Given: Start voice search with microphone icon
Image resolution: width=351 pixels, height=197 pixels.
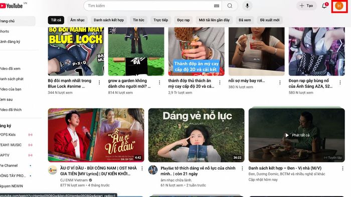Looking at the screenshot, I should point(247,6).
